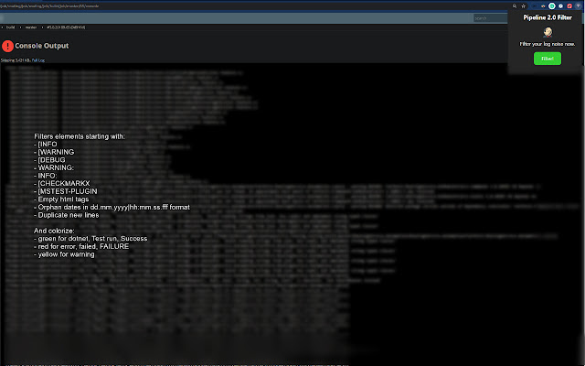Click the Pipeline Filter extension icon at far right

point(579,5)
